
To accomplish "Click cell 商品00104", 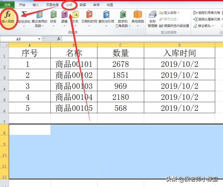I will (74, 97).
